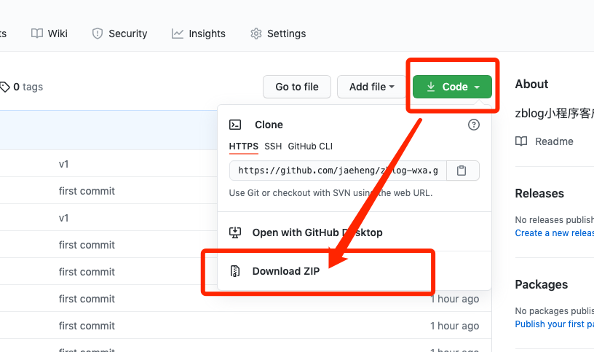Click the Settings gear icon
The image size is (594, 352).
(256, 34)
